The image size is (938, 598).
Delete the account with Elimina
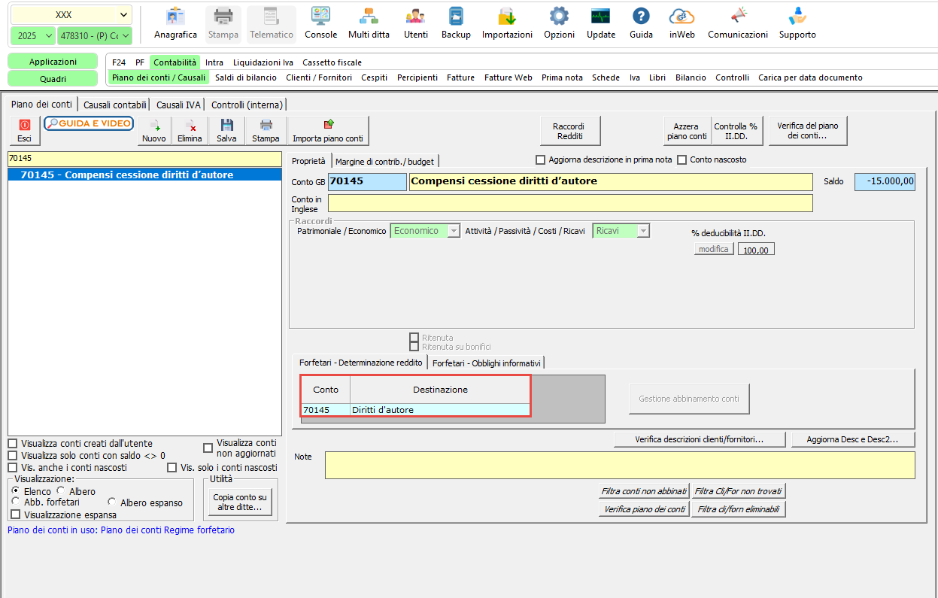point(190,131)
